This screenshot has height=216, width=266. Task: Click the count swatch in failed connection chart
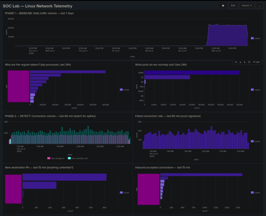[x=252, y=141]
